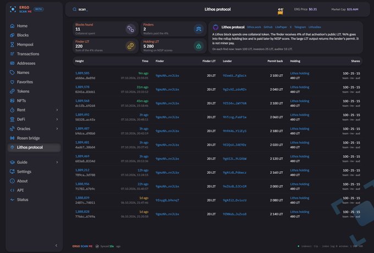Open block height 1,888,956

coord(82,184)
